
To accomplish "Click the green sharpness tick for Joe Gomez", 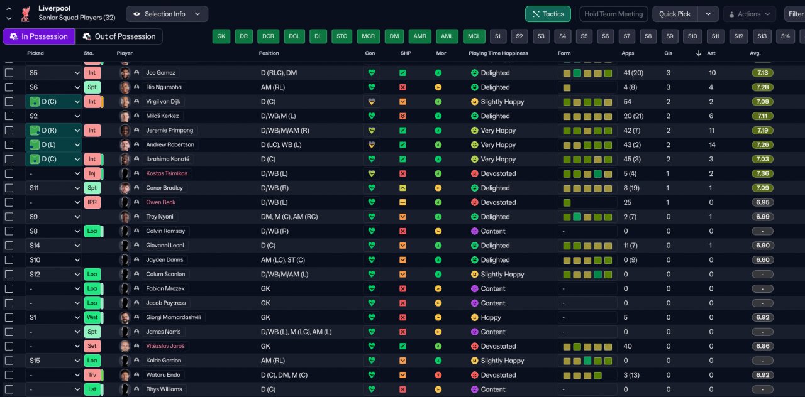I will 402,73.
